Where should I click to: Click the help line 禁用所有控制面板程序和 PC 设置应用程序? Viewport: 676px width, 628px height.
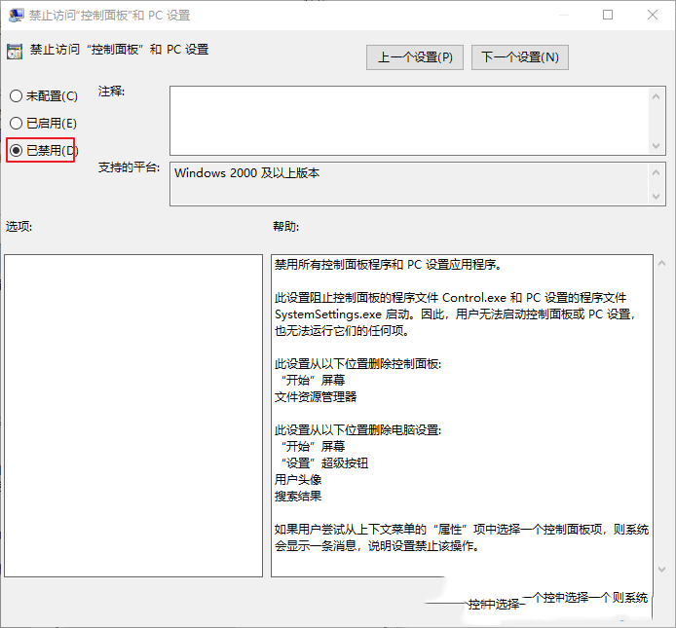(x=388, y=265)
